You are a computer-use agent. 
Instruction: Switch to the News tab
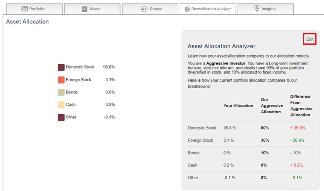pos(92,9)
